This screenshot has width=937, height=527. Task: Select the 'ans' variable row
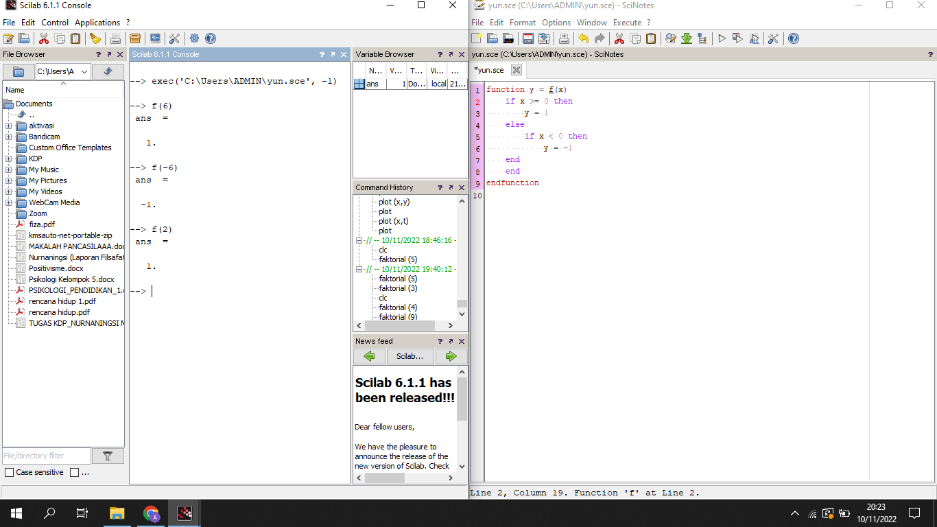tap(410, 84)
